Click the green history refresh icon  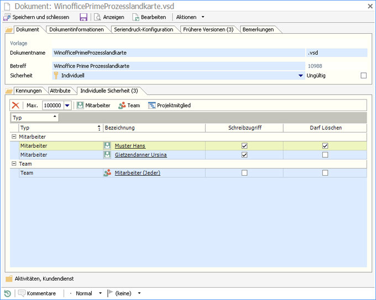pos(8,293)
